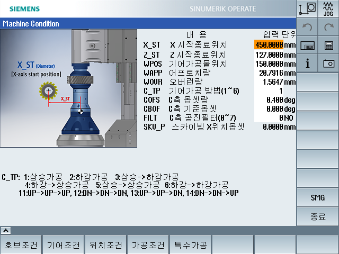
Task: Open the 가공조건 softkey tab
Action: (x=148, y=245)
